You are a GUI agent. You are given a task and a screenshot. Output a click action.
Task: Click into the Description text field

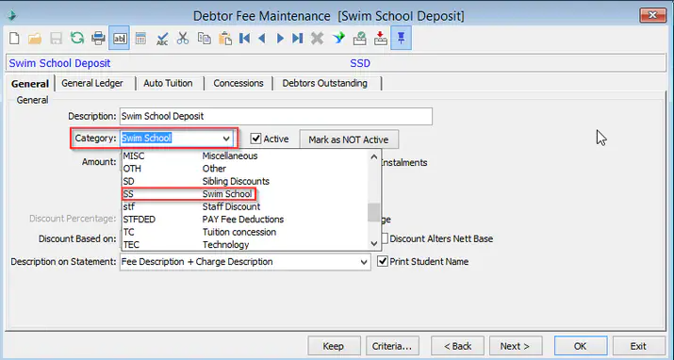point(276,117)
